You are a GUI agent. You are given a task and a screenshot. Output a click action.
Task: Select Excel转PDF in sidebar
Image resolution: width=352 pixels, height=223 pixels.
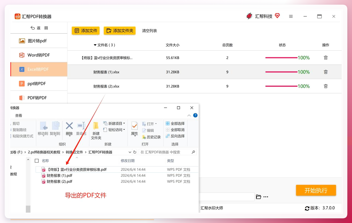(x=39, y=69)
